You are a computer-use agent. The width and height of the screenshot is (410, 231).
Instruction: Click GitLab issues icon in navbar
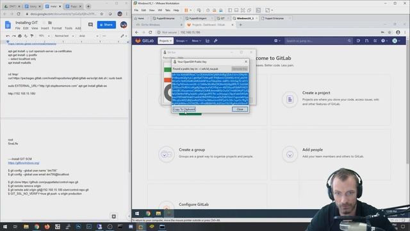pyautogui.click(x=358, y=41)
